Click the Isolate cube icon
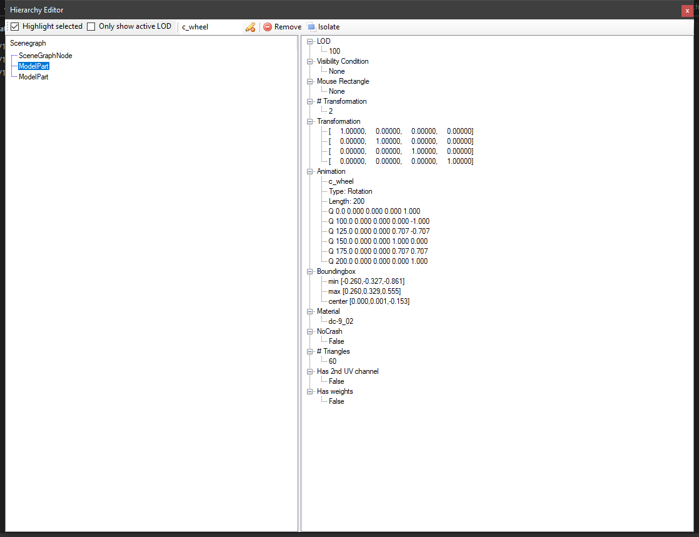The height and width of the screenshot is (537, 699). pos(311,27)
